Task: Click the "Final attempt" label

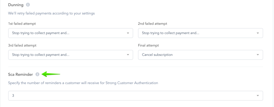Action: point(149,46)
